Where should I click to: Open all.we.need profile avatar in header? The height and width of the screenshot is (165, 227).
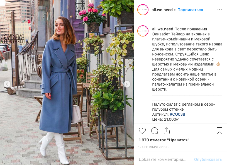143,10
